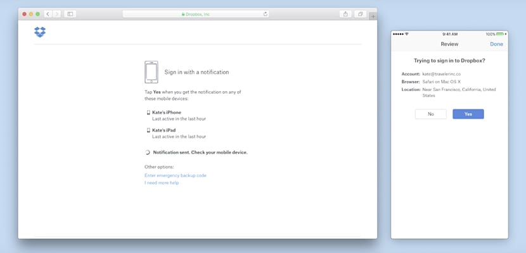Viewport: 526px width, 253px height.
Task: Click the loading spinner beside Notification sent
Action: click(147, 152)
